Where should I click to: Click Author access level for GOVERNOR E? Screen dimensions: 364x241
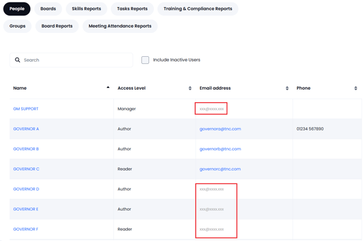124,209
